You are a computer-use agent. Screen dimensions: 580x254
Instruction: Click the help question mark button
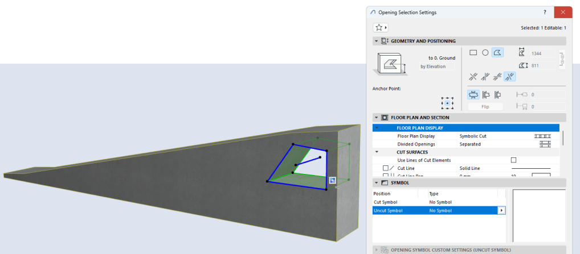[x=544, y=12]
